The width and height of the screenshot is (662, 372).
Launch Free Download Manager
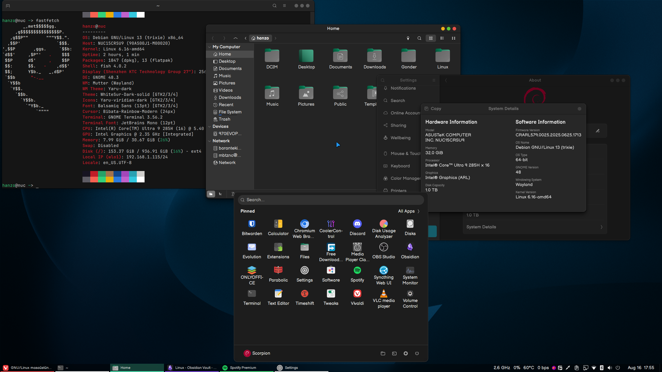(331, 252)
